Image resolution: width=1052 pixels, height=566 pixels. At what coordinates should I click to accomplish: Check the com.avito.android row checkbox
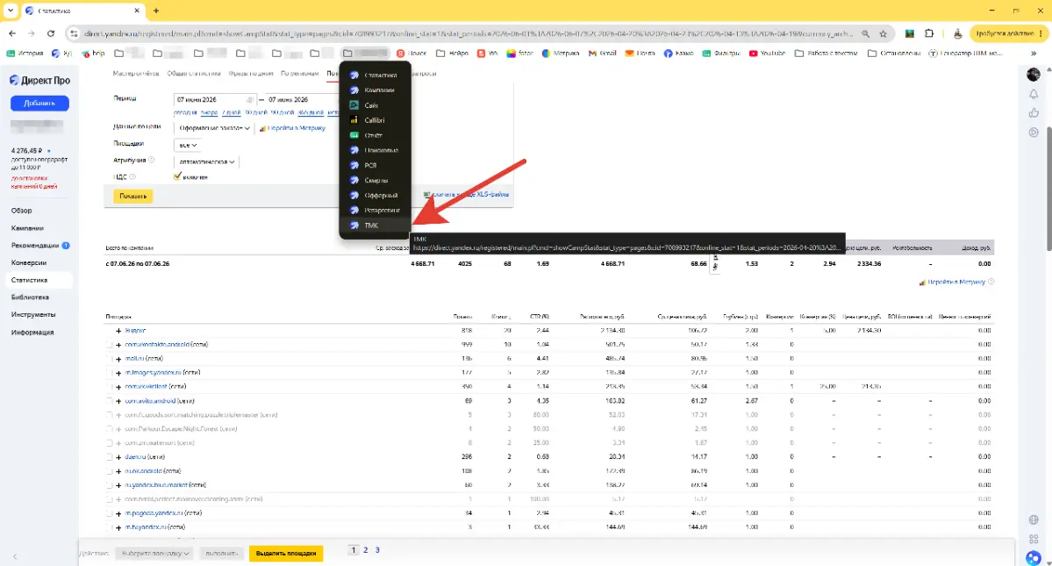click(110, 401)
